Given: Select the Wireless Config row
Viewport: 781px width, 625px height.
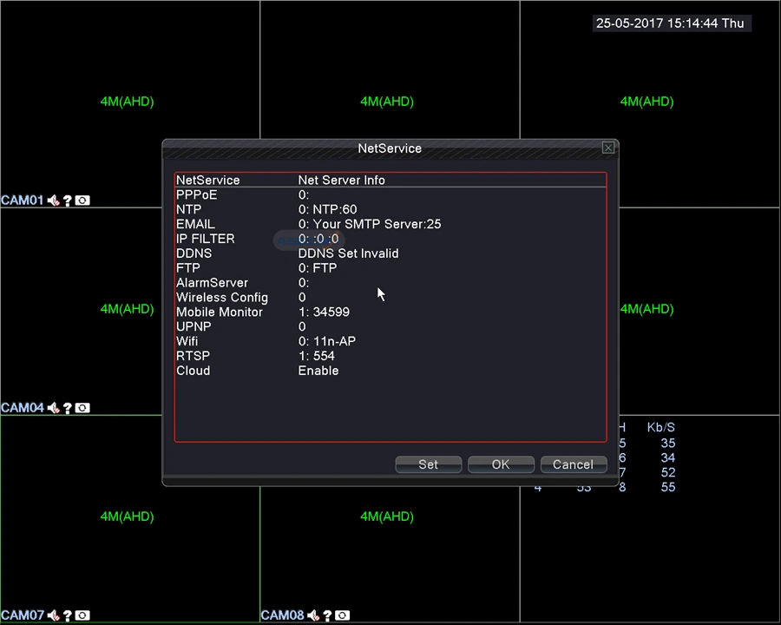Looking at the screenshot, I should click(x=390, y=297).
